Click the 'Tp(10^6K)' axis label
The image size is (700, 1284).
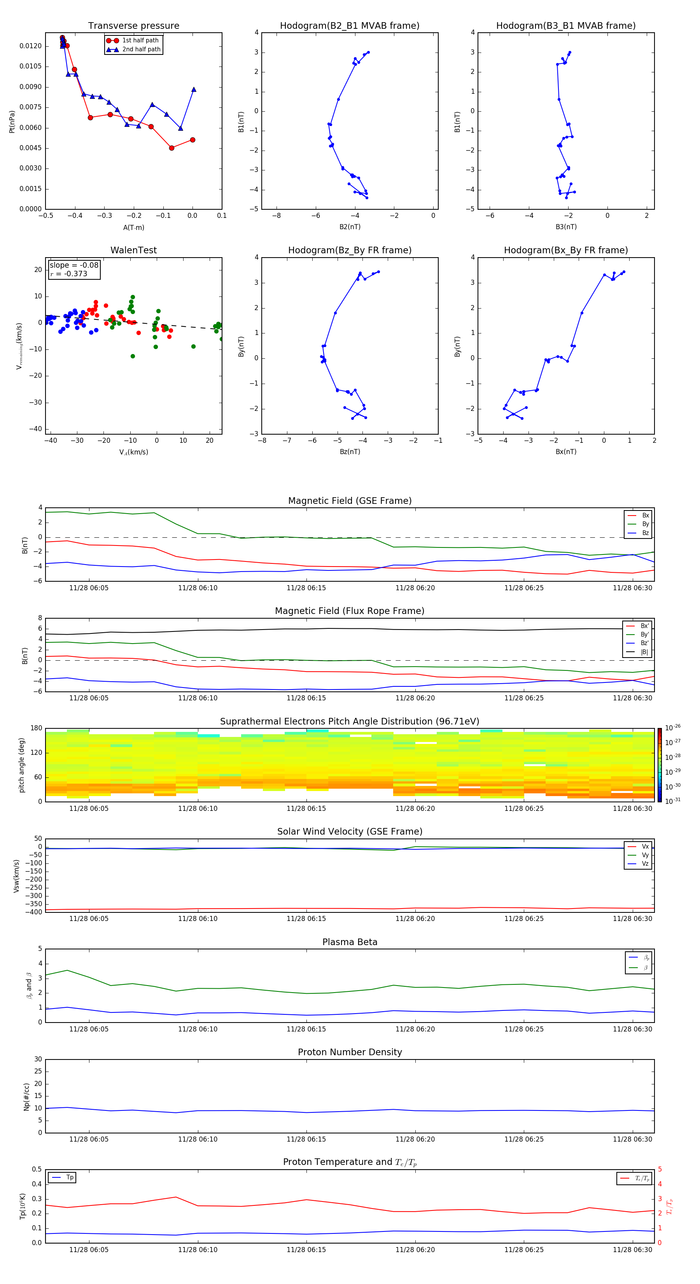pos(23,1206)
